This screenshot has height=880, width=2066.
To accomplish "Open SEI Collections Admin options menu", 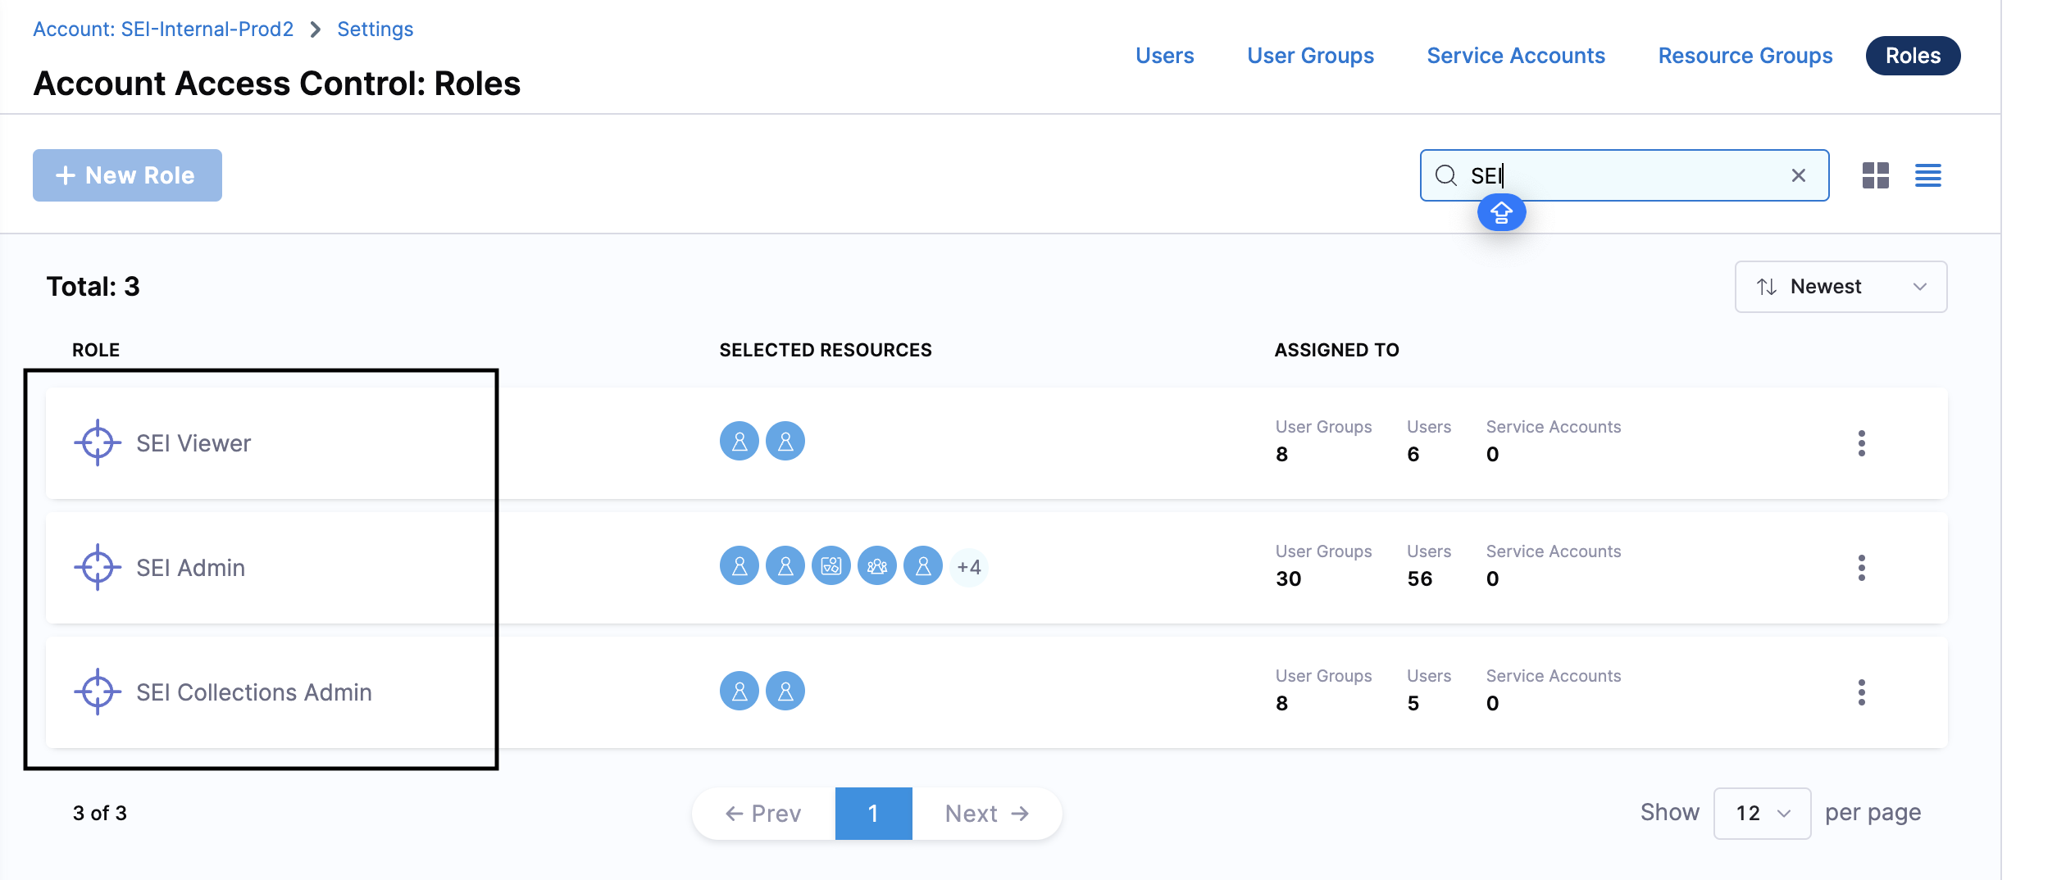I will 1861,692.
